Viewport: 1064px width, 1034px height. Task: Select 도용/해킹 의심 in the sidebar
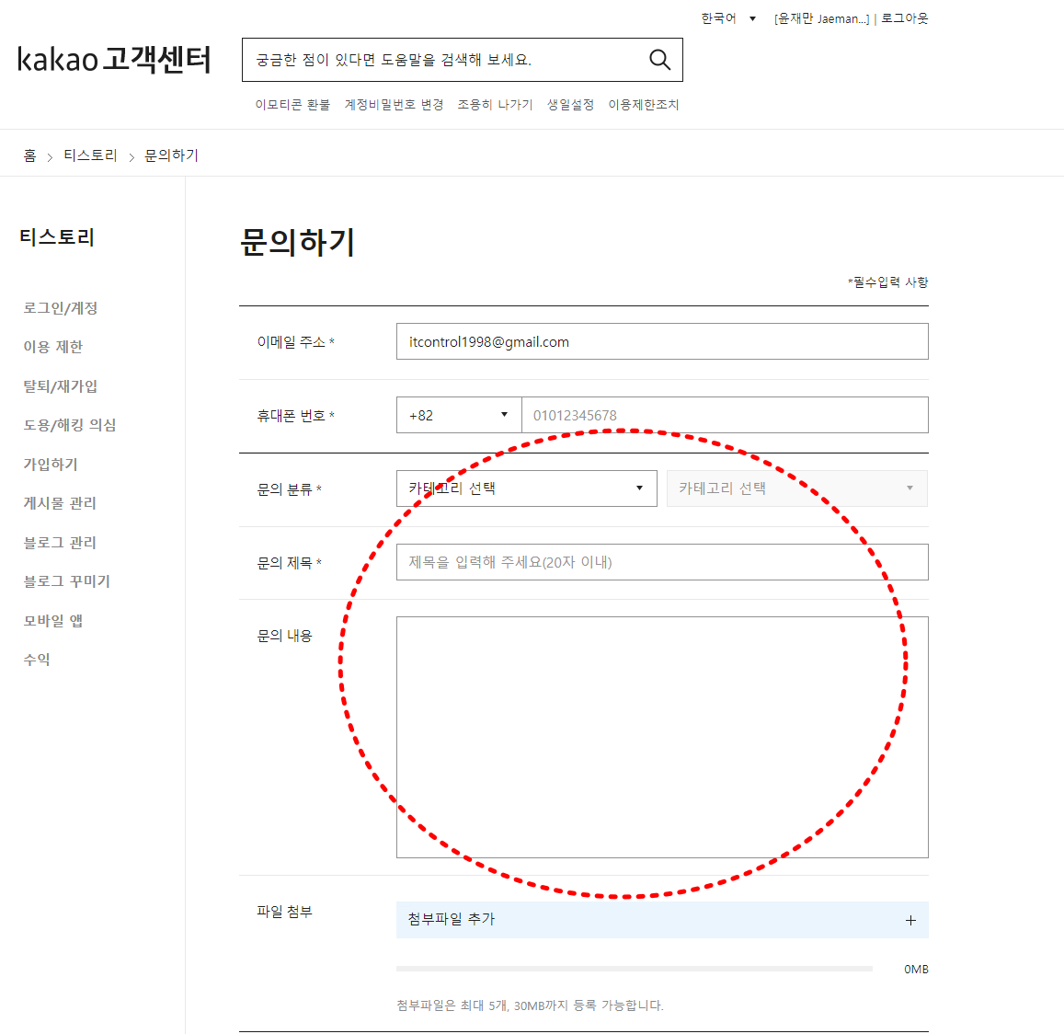[70, 425]
